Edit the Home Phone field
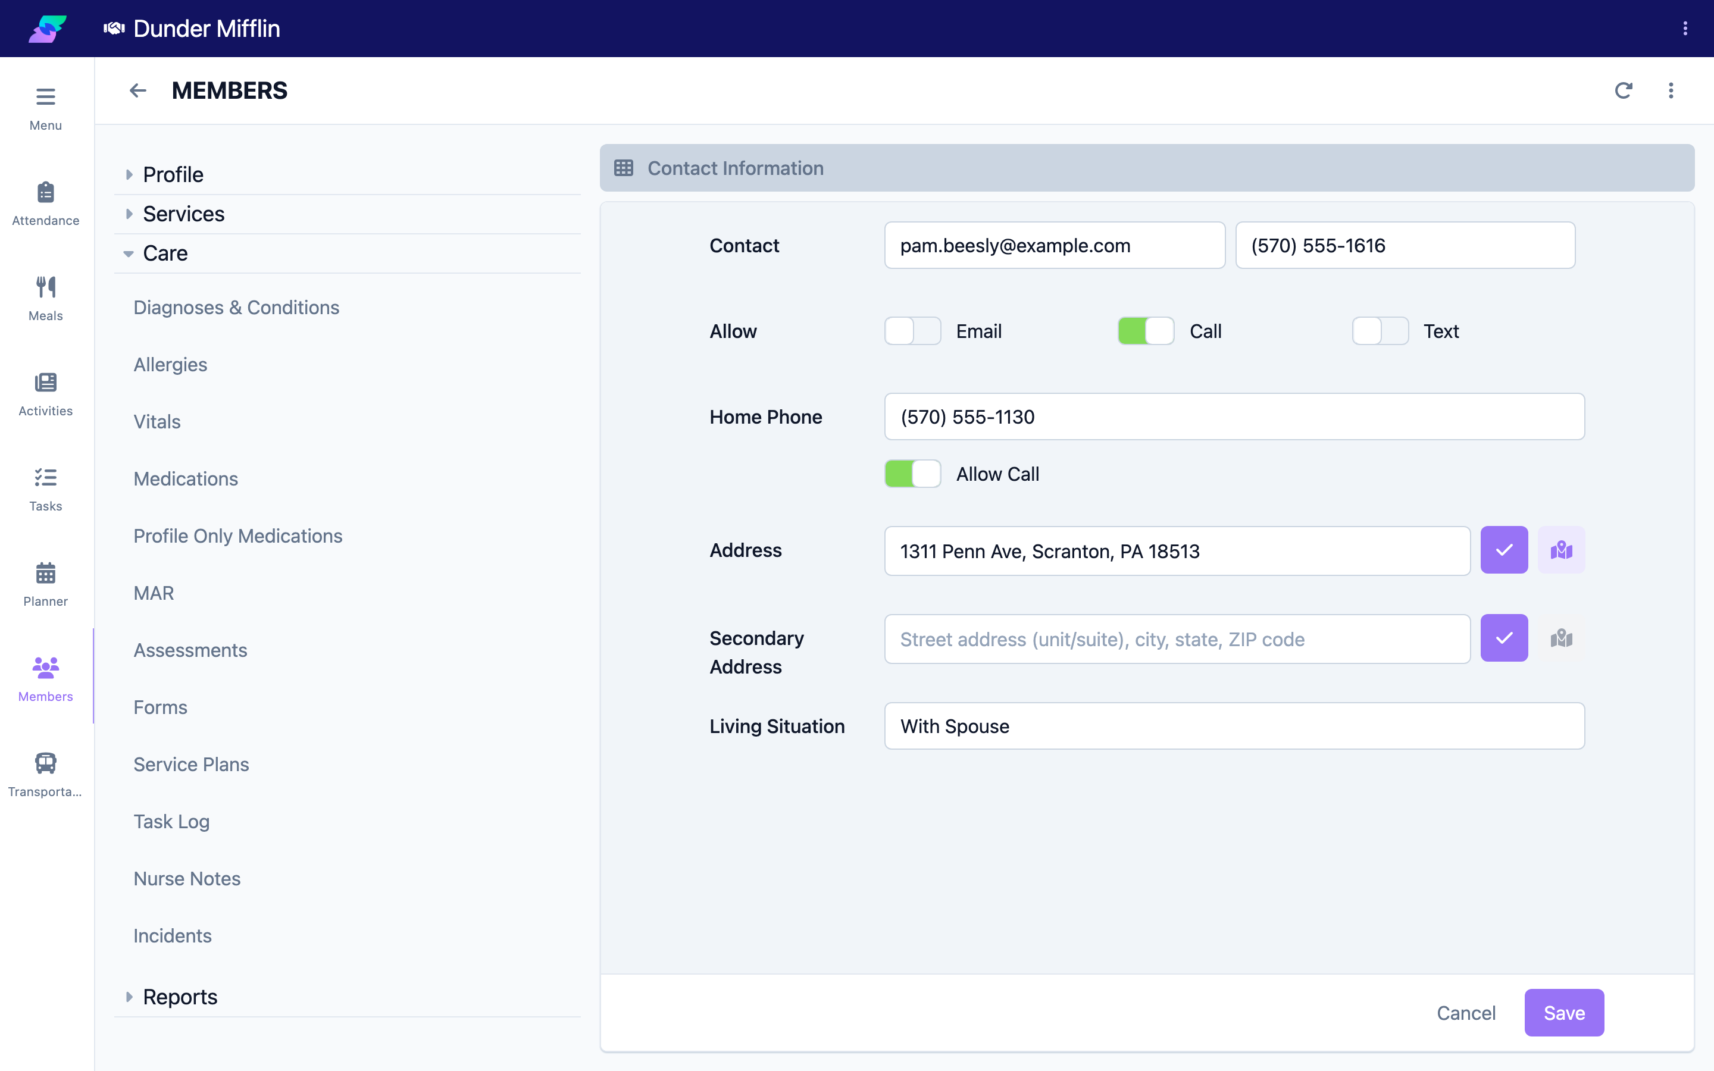This screenshot has height=1071, width=1714. coord(1234,416)
